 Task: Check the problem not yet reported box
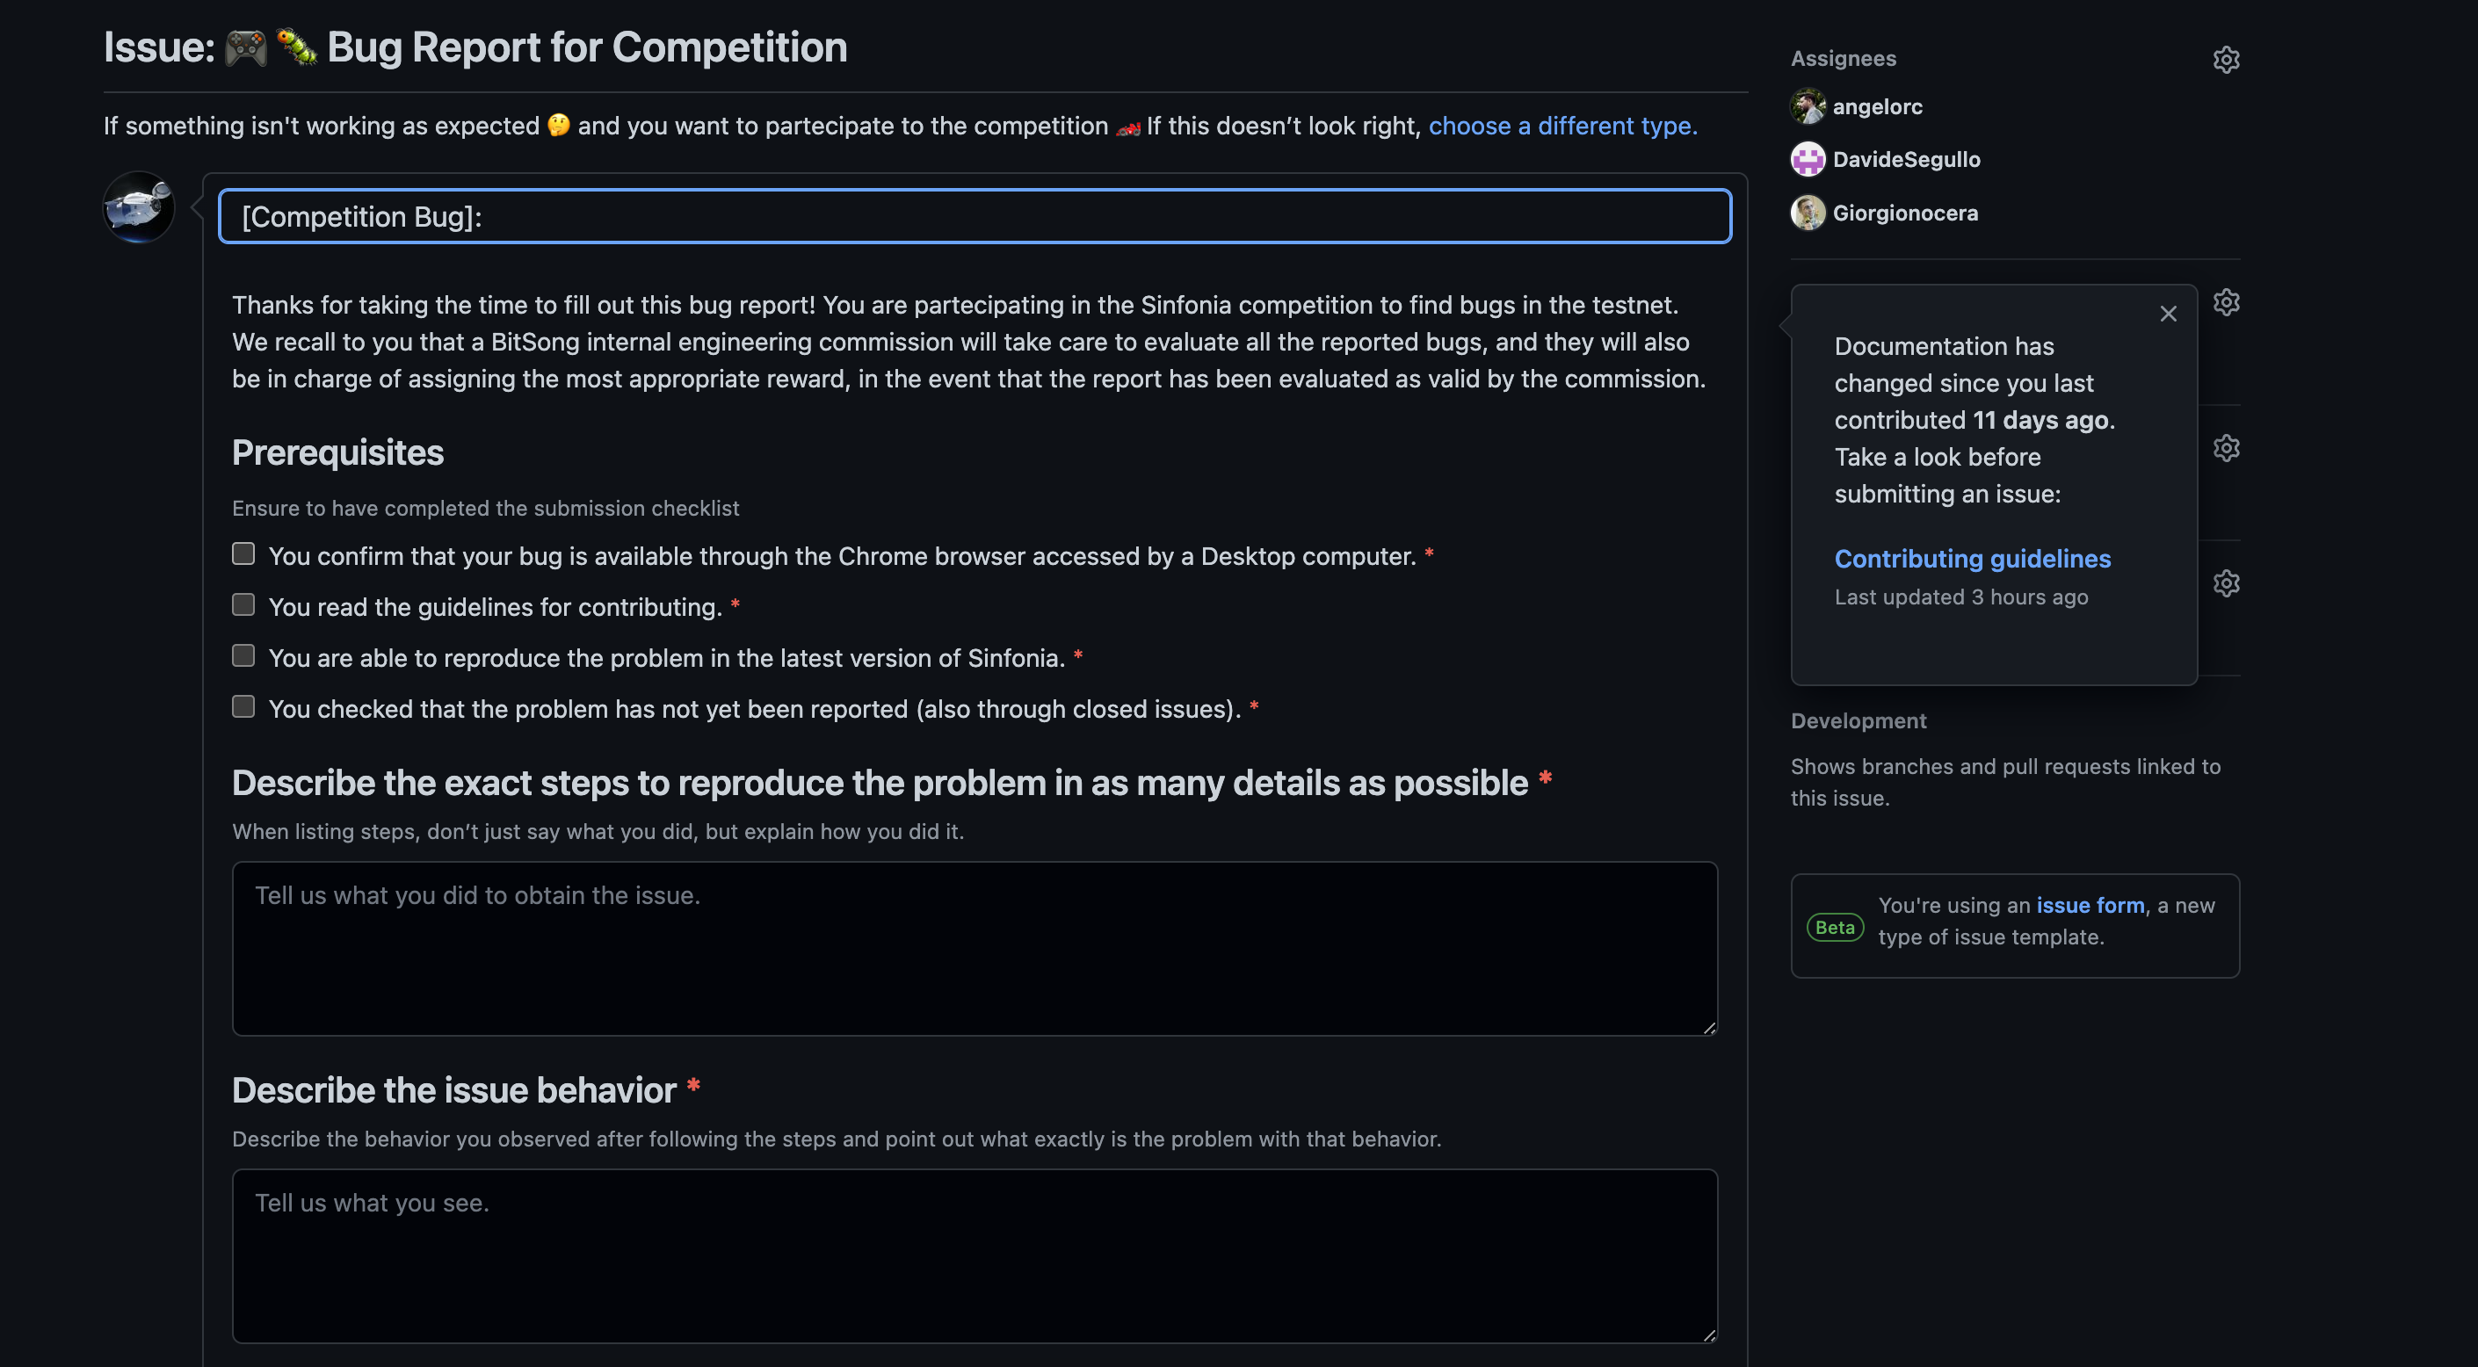(243, 707)
